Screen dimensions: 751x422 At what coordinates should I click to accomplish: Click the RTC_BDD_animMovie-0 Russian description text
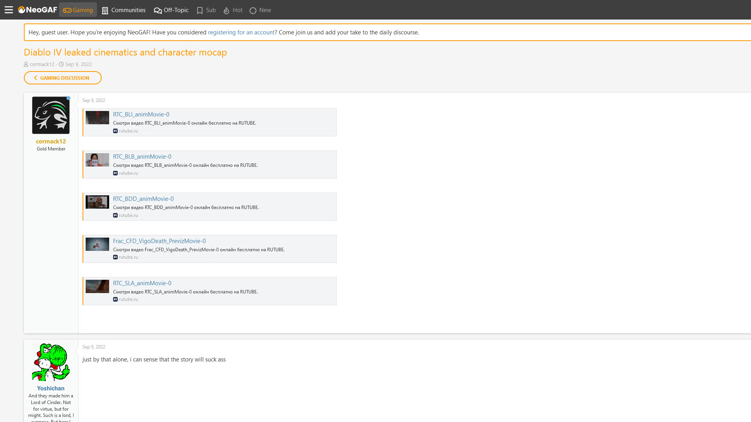tap(186, 207)
